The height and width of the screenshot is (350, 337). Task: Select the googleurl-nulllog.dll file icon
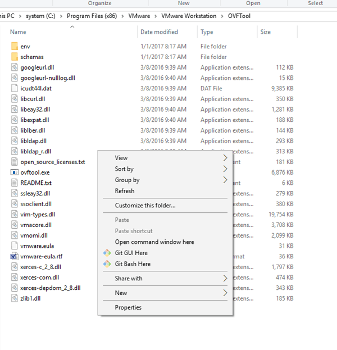point(14,78)
